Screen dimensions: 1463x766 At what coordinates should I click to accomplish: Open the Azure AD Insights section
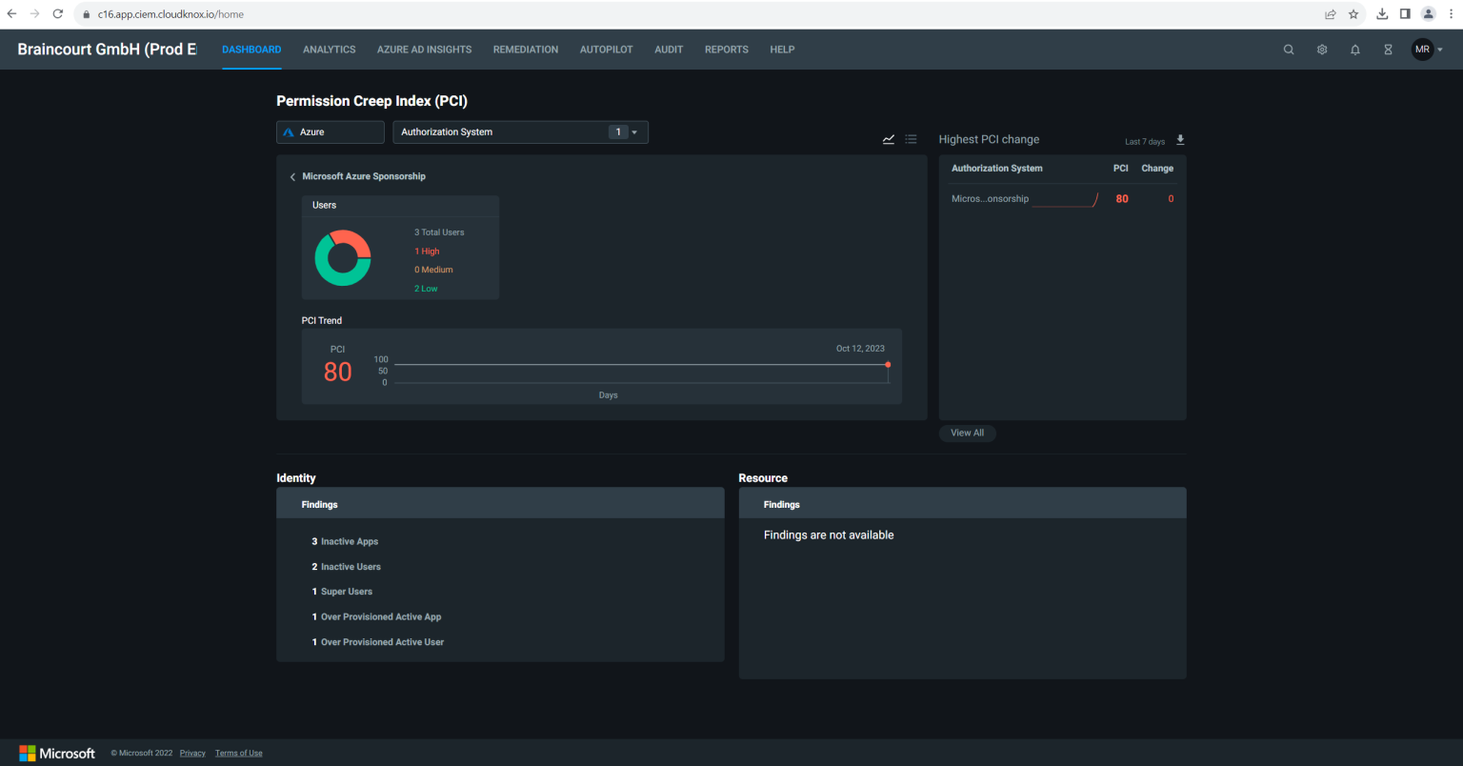[424, 49]
